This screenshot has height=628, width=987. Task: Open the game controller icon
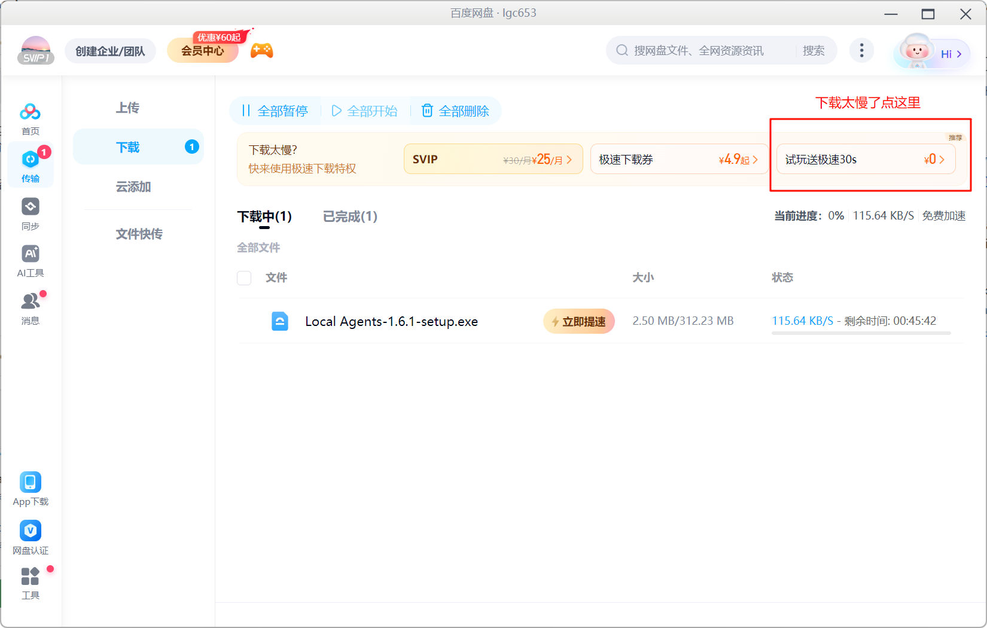pos(261,51)
